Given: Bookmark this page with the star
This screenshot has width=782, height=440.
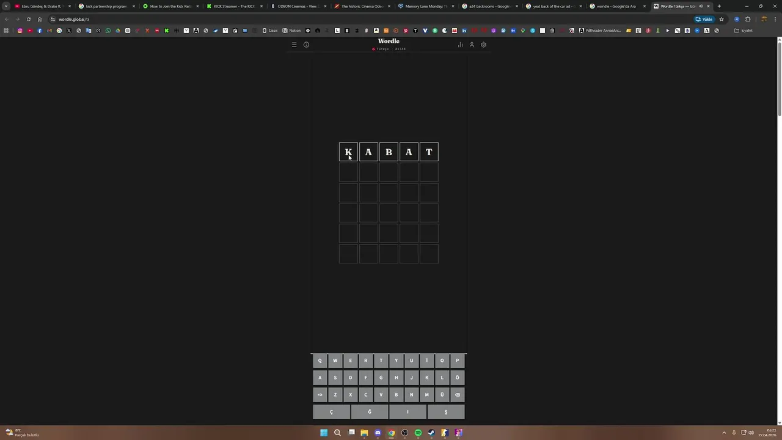Looking at the screenshot, I should coord(721,19).
